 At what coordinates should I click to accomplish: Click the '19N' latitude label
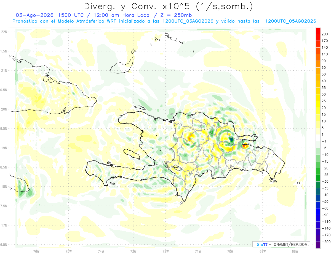pyautogui.click(x=4, y=148)
